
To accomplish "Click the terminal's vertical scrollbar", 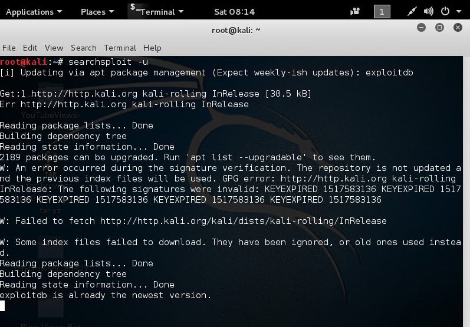I will click(466, 191).
